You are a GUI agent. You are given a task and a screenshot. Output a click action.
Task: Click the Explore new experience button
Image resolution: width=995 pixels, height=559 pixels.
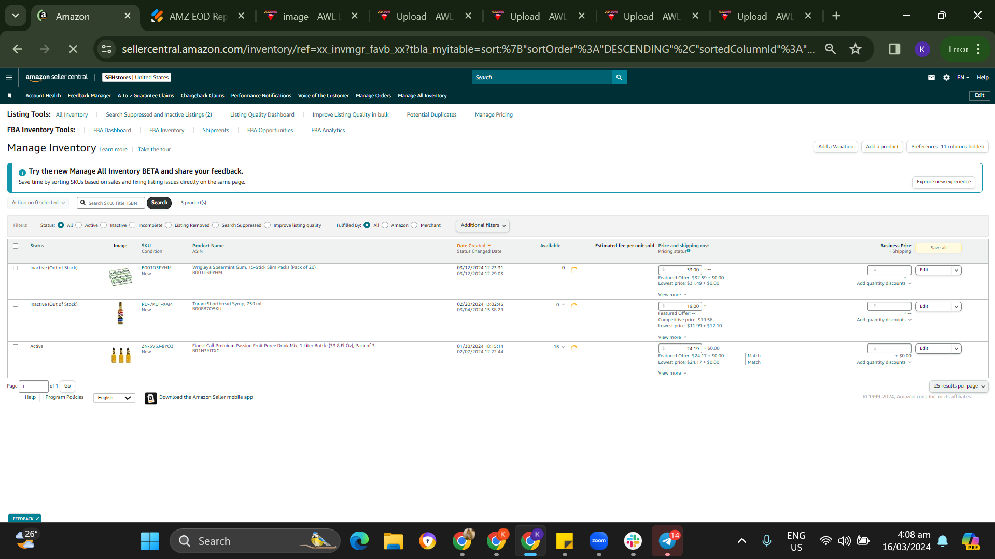(944, 182)
